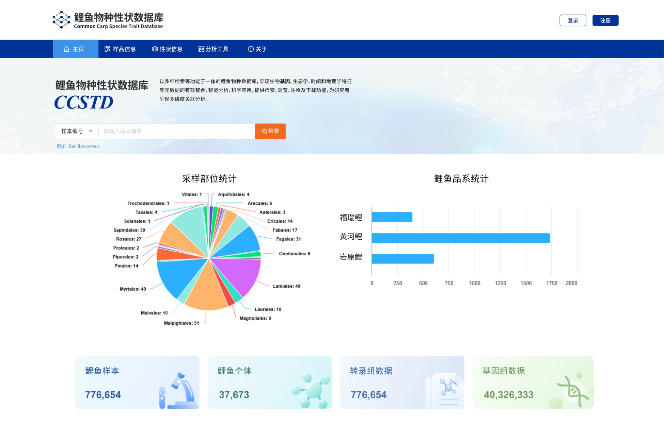
Task: Expand the search field selector arrow
Action: 91,131
